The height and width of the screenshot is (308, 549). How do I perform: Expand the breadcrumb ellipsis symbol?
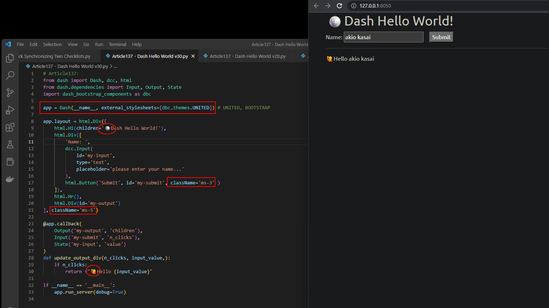click(x=115, y=66)
